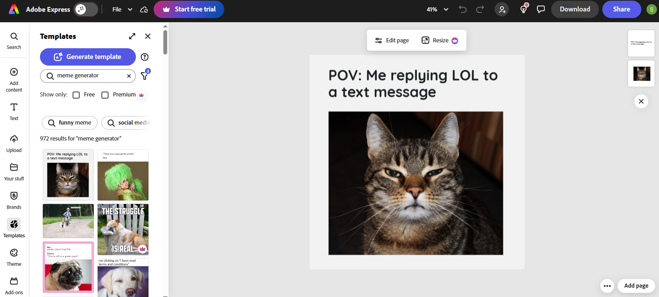Select the cat photo on the canvas
Screen dimensions: 659x297
(x=416, y=183)
